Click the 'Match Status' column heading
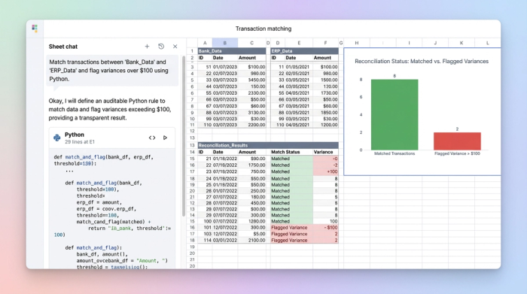The image size is (527, 294). click(285, 152)
